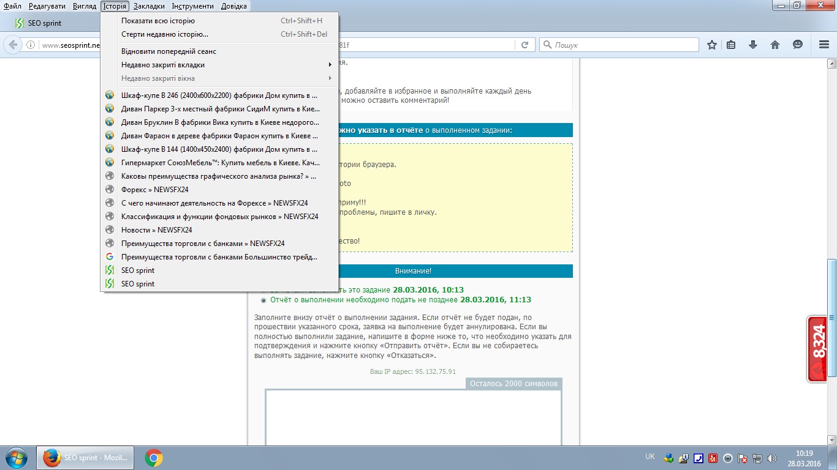Click the Пошук search field
Image resolution: width=837 pixels, height=470 pixels.
619,45
